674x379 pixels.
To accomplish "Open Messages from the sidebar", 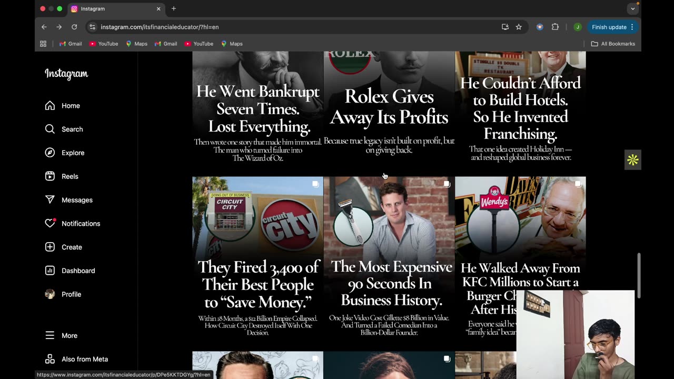I will [x=68, y=200].
